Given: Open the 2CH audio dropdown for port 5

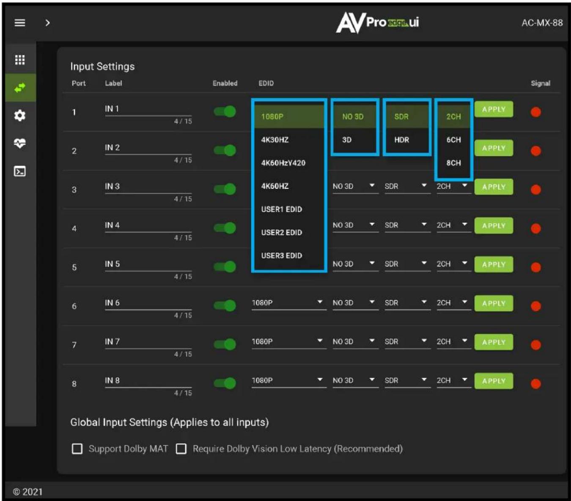Looking at the screenshot, I should coord(454,264).
